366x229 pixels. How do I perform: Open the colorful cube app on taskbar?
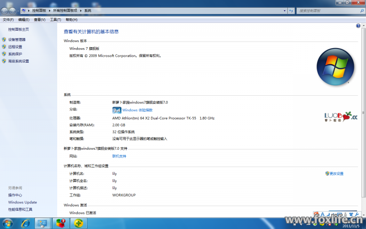pos(61,224)
